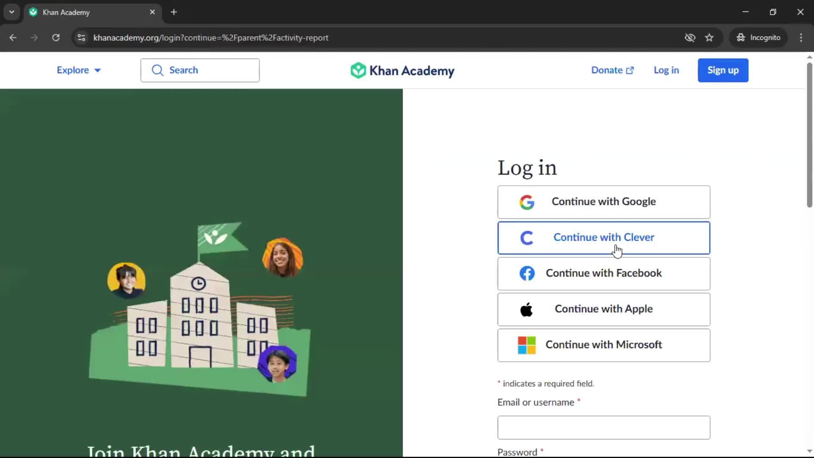Expand the Explore menu
The image size is (814, 458).
click(79, 70)
